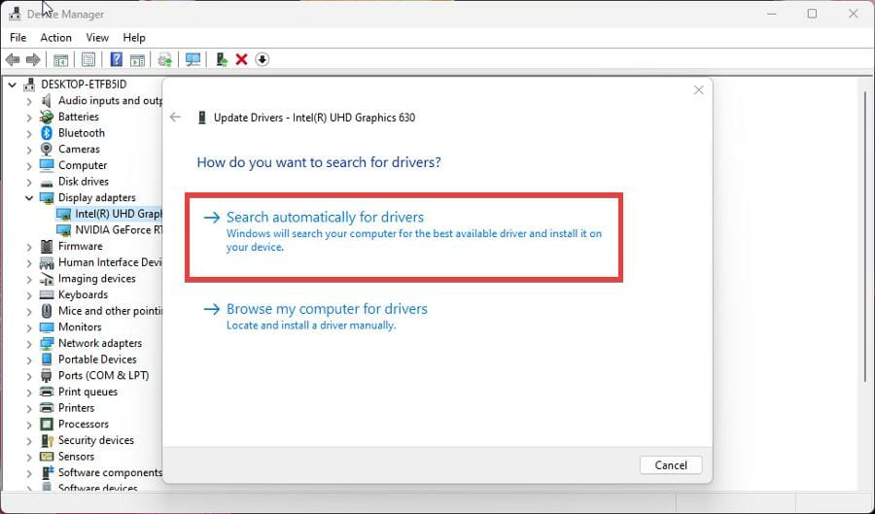Image resolution: width=875 pixels, height=514 pixels.
Task: Toggle the Show/Hide Console Tree toolbar icon
Action: click(61, 59)
